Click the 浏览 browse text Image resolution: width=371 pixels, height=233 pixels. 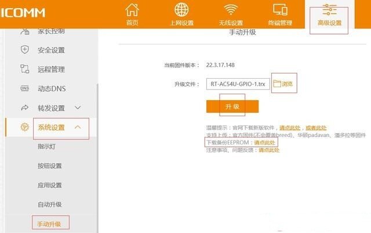point(287,84)
